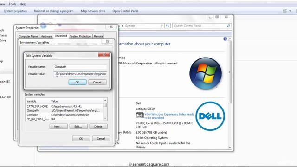297x167 pixels.
Task: Open the view options icon in toolbar
Action: pos(284,11)
